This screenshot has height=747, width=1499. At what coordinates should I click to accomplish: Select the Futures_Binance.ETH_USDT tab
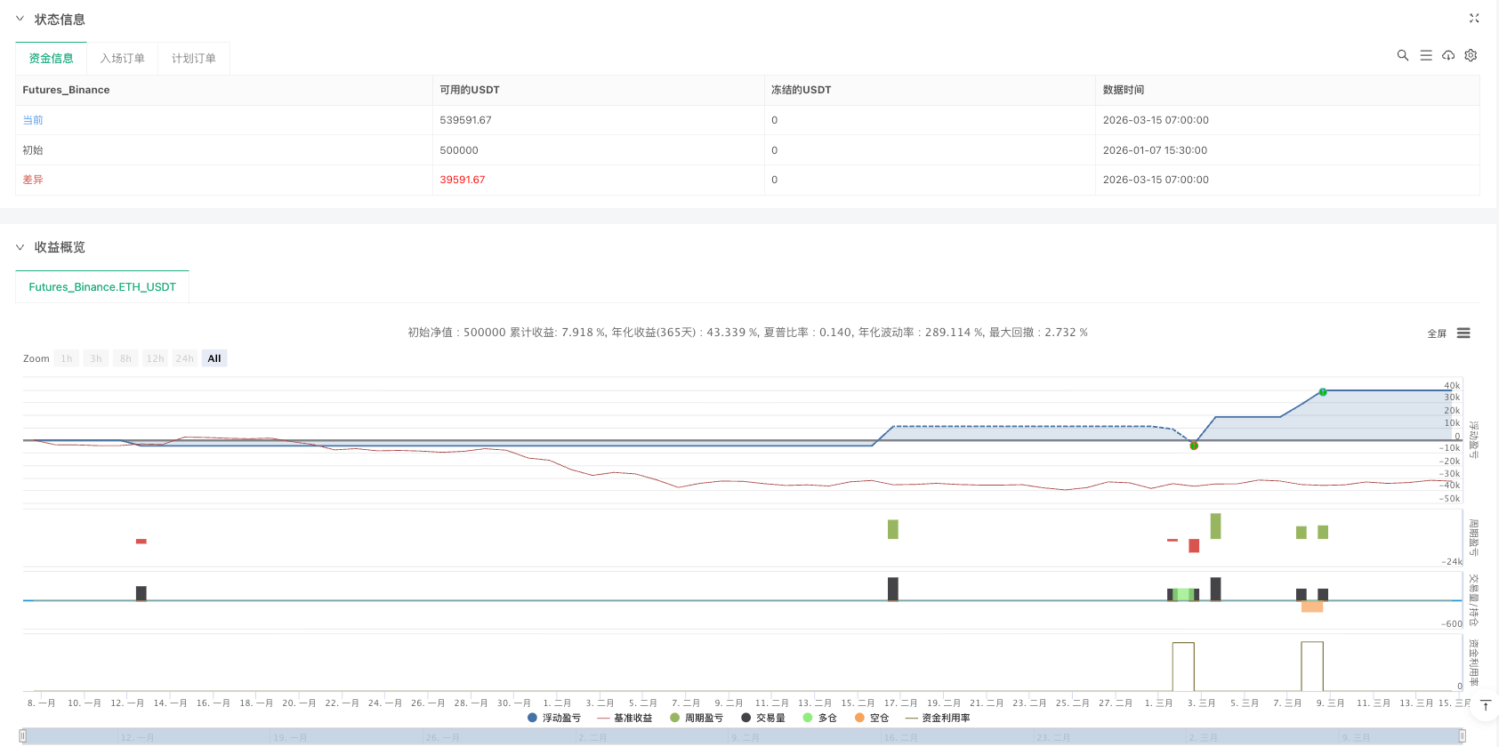(x=102, y=287)
